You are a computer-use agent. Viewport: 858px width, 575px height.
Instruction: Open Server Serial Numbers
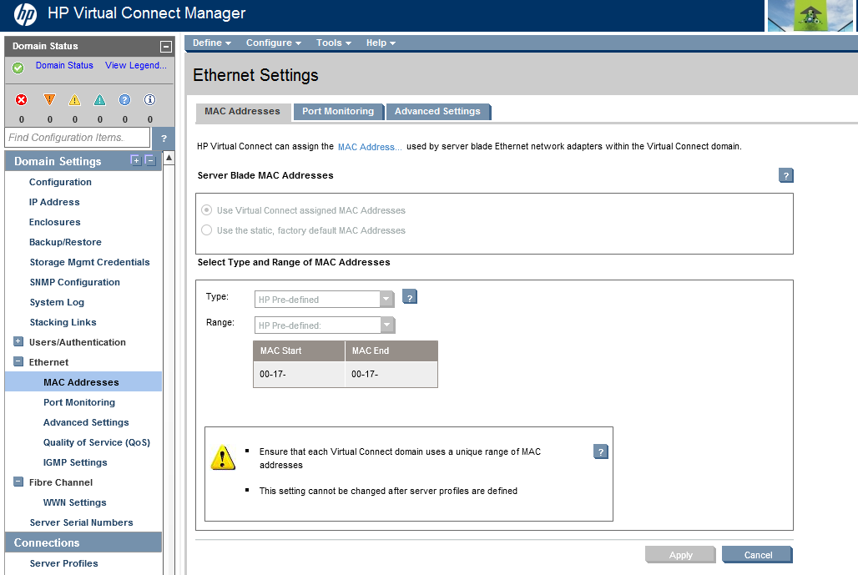click(x=81, y=522)
